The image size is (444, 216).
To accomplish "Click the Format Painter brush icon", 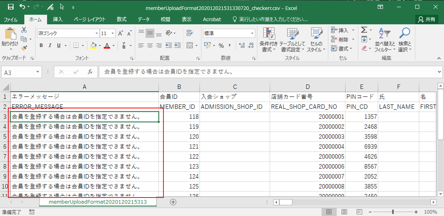I will click(24, 48).
